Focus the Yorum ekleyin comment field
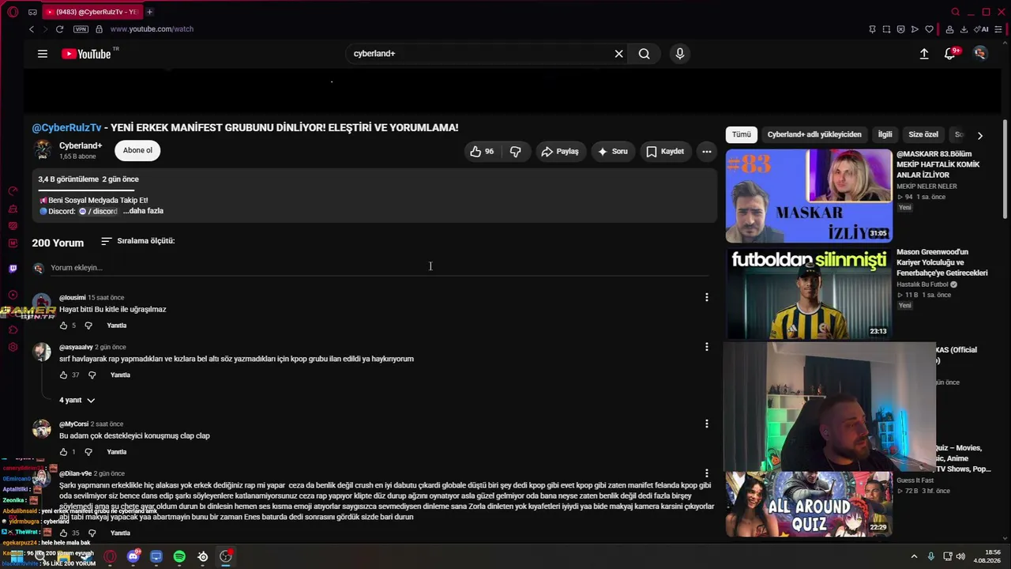The height and width of the screenshot is (569, 1011). [x=379, y=268]
